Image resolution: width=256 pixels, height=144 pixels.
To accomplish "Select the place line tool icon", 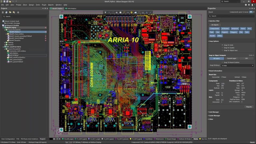I will coord(150,13).
